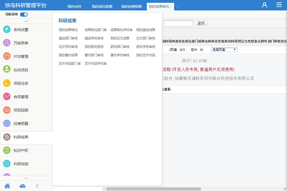Open 论文部门审核 link
287x191 pixels.
click(146, 38)
